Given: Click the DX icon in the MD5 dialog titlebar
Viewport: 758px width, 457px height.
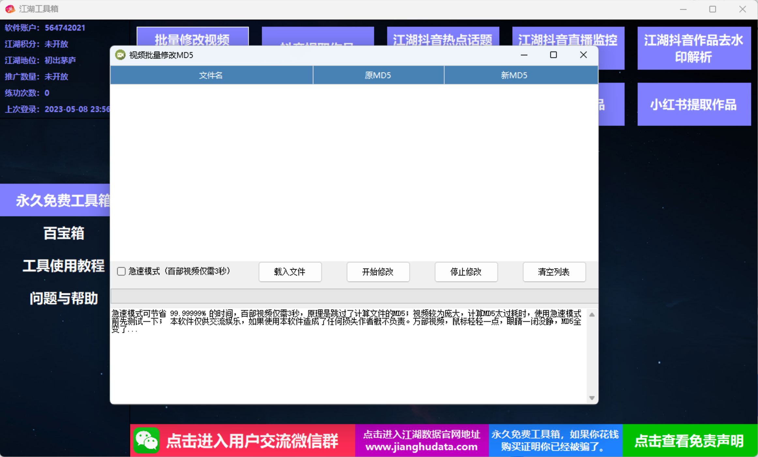Looking at the screenshot, I should (120, 55).
